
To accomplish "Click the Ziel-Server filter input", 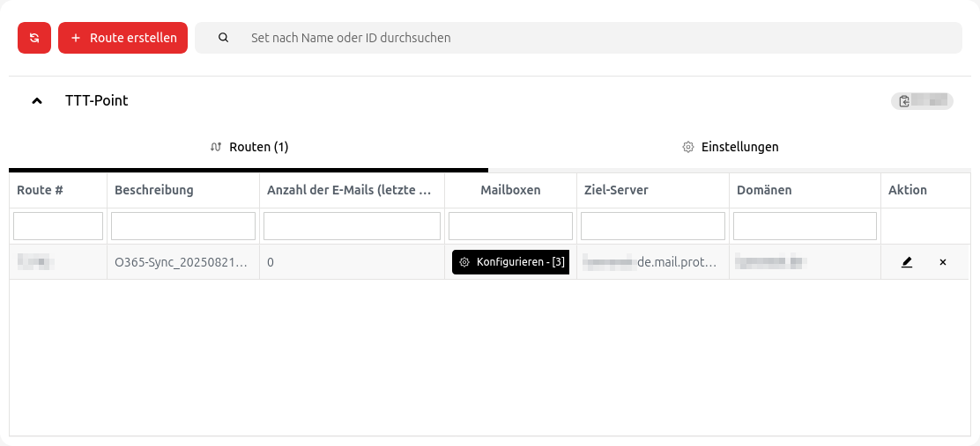I will (x=652, y=226).
